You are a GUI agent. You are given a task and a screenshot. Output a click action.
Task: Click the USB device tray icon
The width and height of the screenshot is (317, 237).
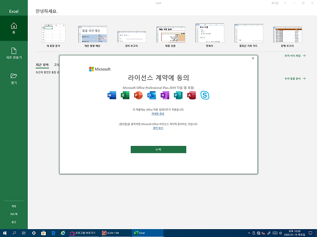click(x=254, y=233)
